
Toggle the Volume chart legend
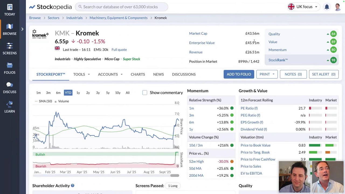click(62, 101)
